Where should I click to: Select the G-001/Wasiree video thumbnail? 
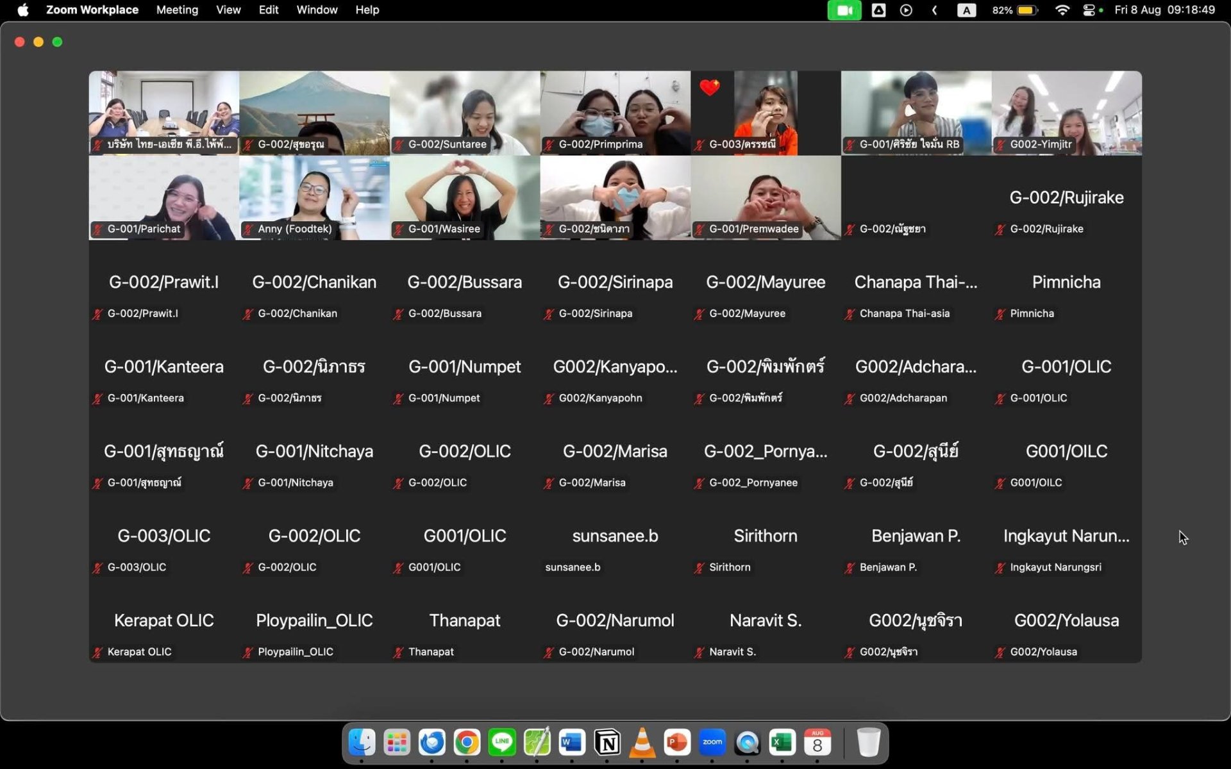pyautogui.click(x=465, y=197)
